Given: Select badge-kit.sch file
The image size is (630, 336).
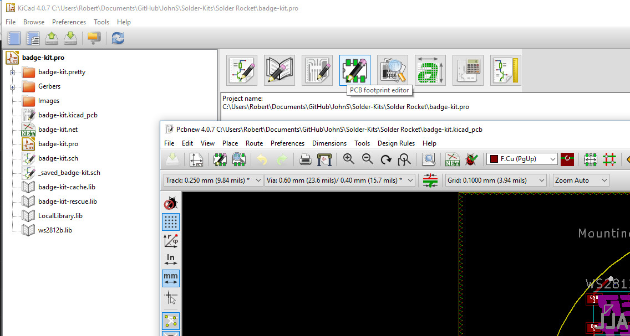Looking at the screenshot, I should pyautogui.click(x=58, y=158).
